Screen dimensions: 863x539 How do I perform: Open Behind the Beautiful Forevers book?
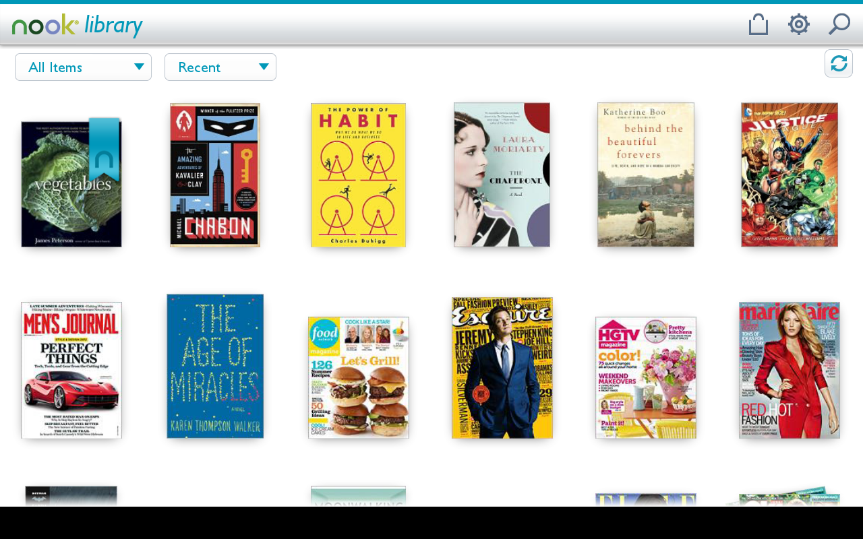(x=646, y=175)
